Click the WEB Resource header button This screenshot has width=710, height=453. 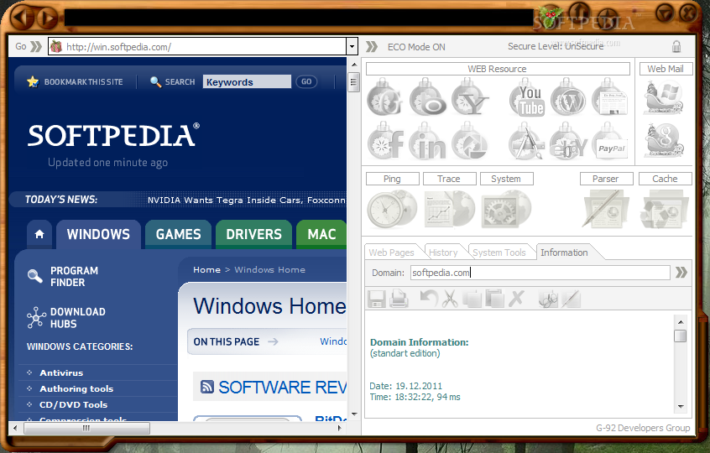click(498, 69)
